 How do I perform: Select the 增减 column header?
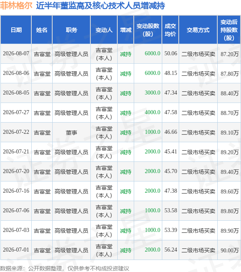126,30
